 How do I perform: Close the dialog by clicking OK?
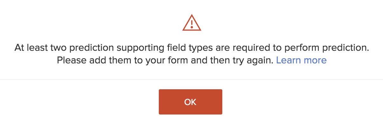[x=190, y=102]
